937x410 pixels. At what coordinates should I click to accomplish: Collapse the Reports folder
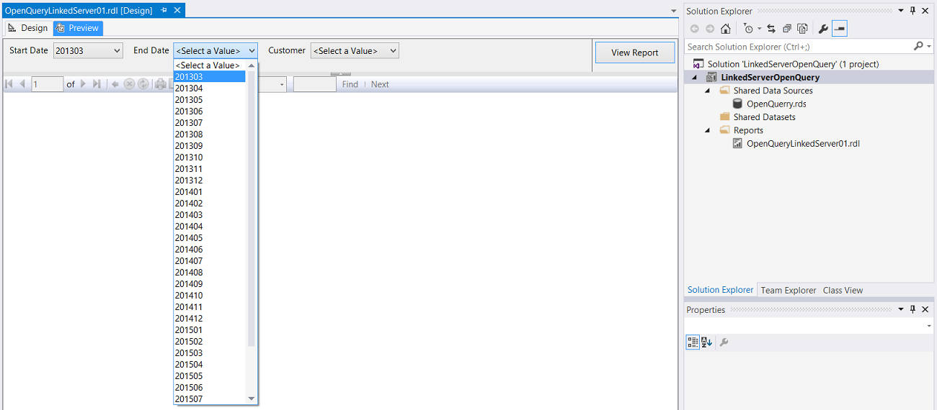tap(708, 130)
